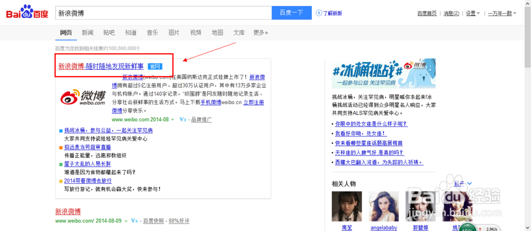This screenshot has height=231, width=531.
Task: Click the blue square before 挑战冰桶
Action: point(61,131)
